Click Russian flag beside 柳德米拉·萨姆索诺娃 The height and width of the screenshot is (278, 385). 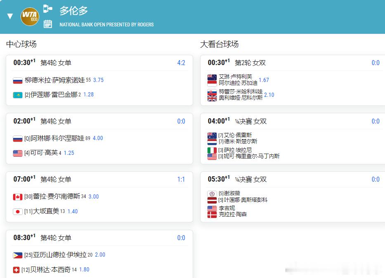point(18,80)
